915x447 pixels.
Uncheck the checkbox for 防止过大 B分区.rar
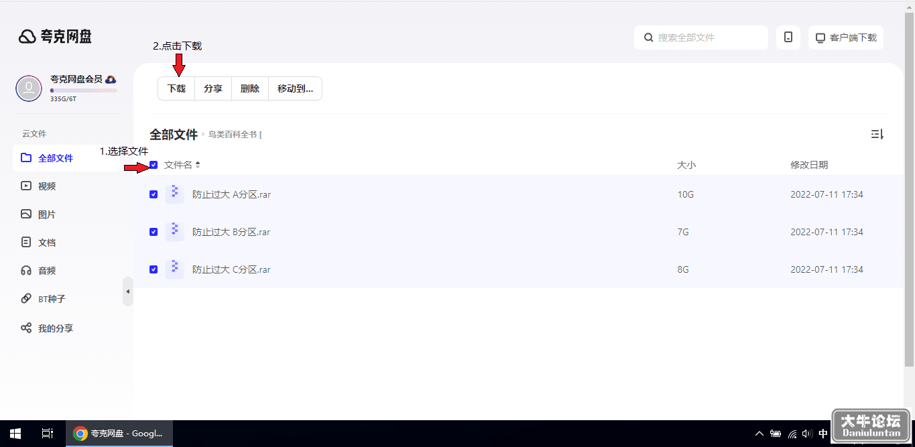pos(154,232)
